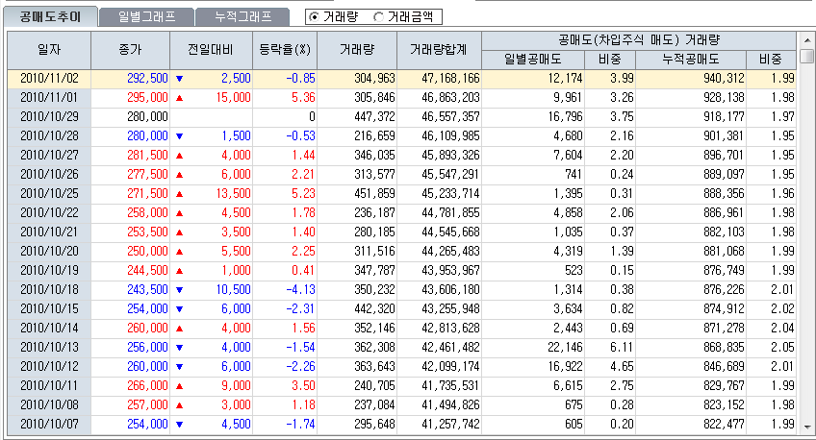The width and height of the screenshot is (816, 440).
Task: Select the 거래량 radio button
Action: pos(314,17)
